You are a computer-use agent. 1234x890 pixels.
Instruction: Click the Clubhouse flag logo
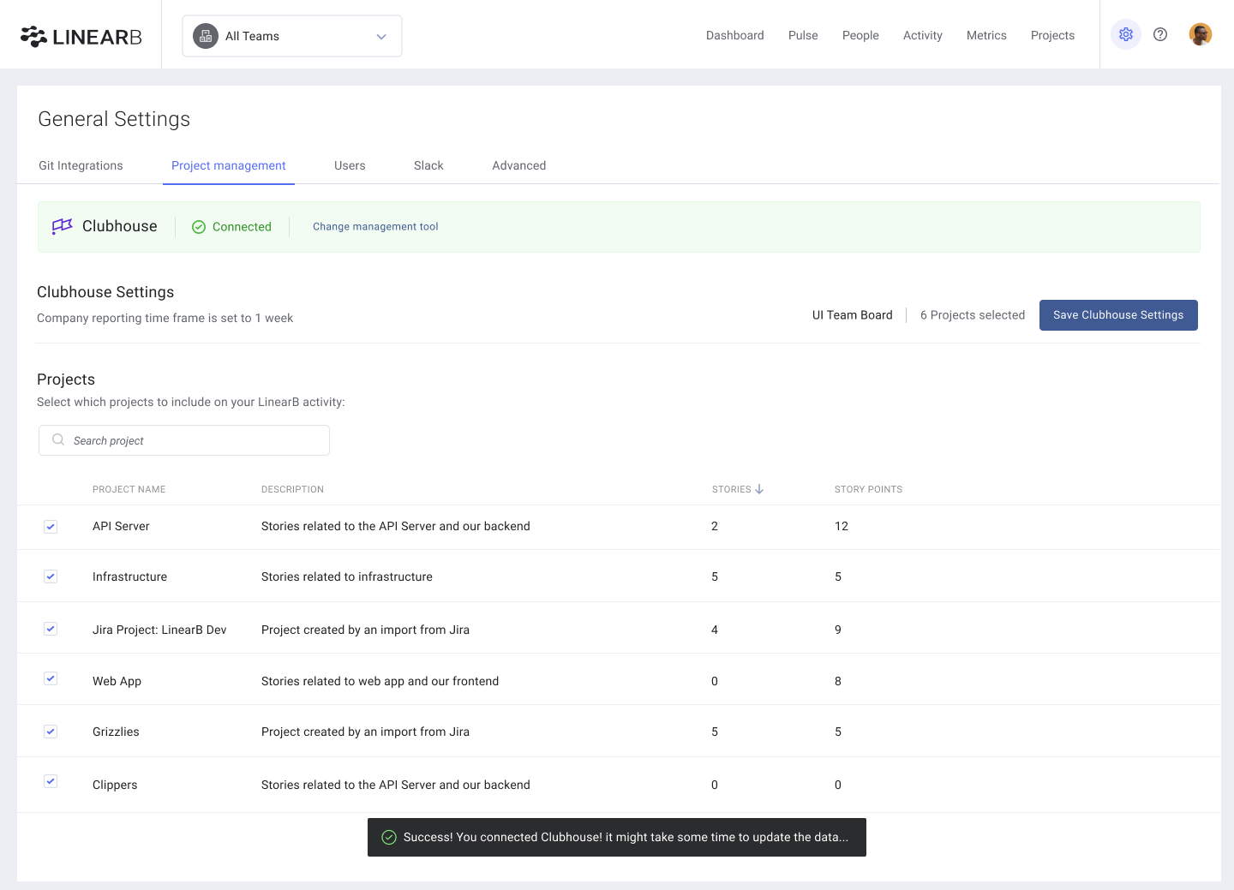tap(63, 226)
